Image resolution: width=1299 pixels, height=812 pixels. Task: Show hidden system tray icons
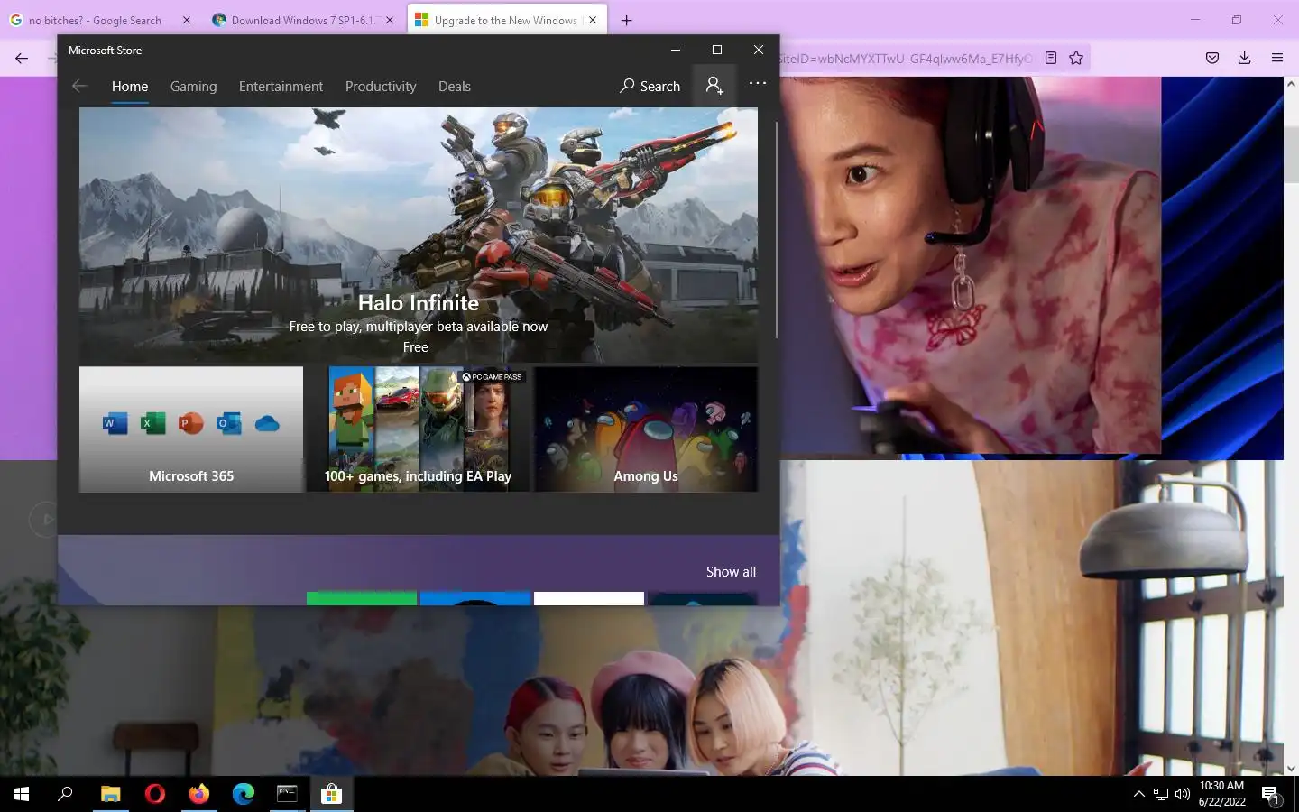[1138, 794]
